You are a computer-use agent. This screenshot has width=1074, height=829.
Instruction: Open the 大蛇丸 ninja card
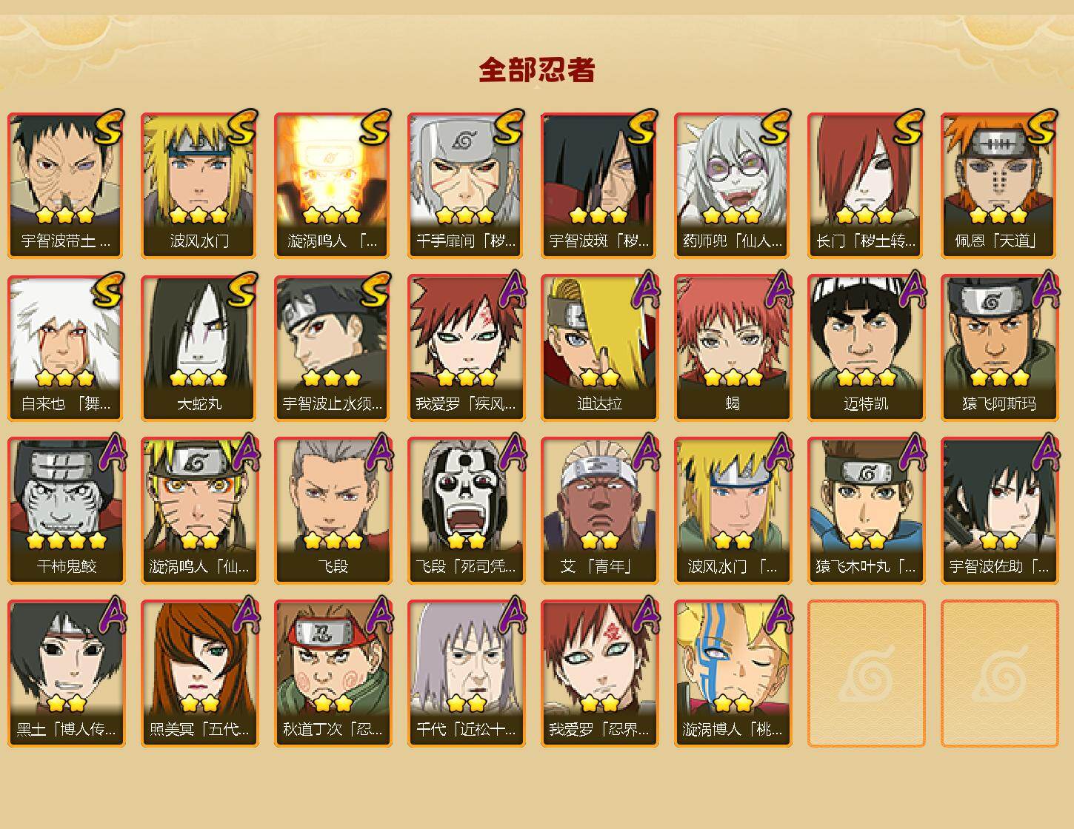[199, 348]
